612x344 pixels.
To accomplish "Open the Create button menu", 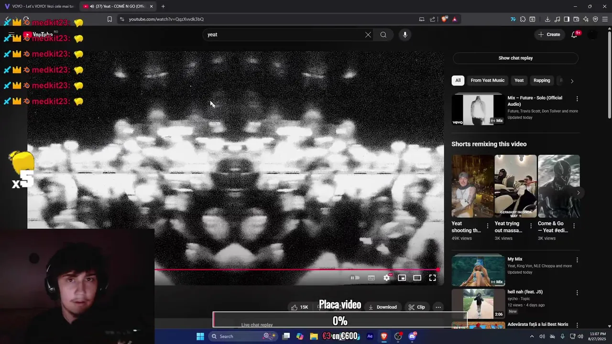I will pos(549,34).
